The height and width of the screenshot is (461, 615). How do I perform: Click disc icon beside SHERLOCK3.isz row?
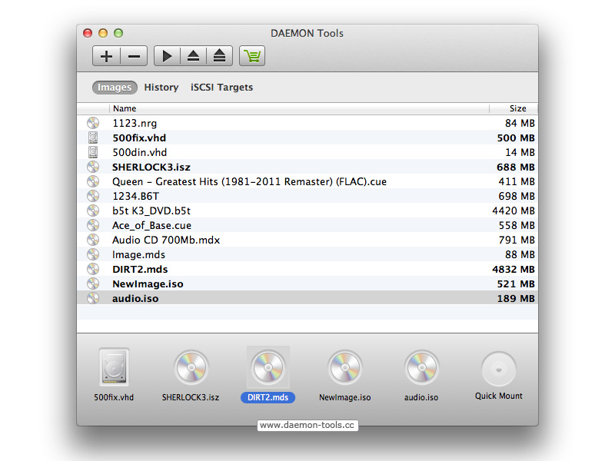(93, 167)
